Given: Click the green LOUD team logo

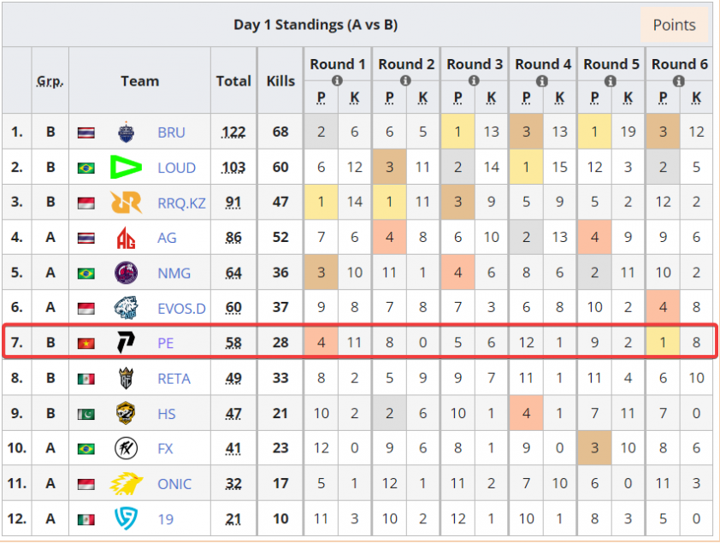Looking at the screenshot, I should tap(126, 168).
